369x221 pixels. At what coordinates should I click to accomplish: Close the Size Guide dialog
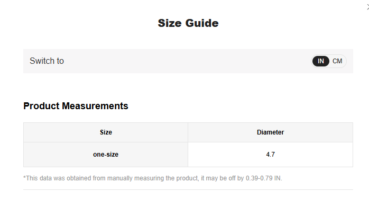367,6
